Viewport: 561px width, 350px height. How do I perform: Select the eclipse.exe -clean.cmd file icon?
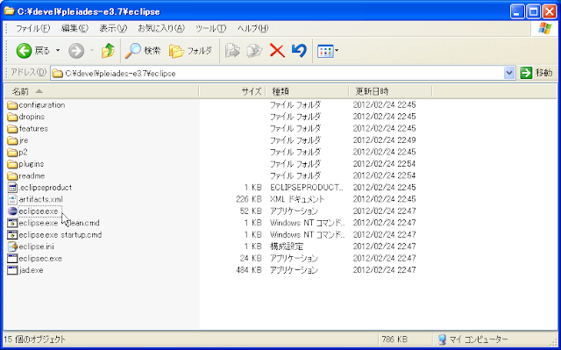pos(12,223)
